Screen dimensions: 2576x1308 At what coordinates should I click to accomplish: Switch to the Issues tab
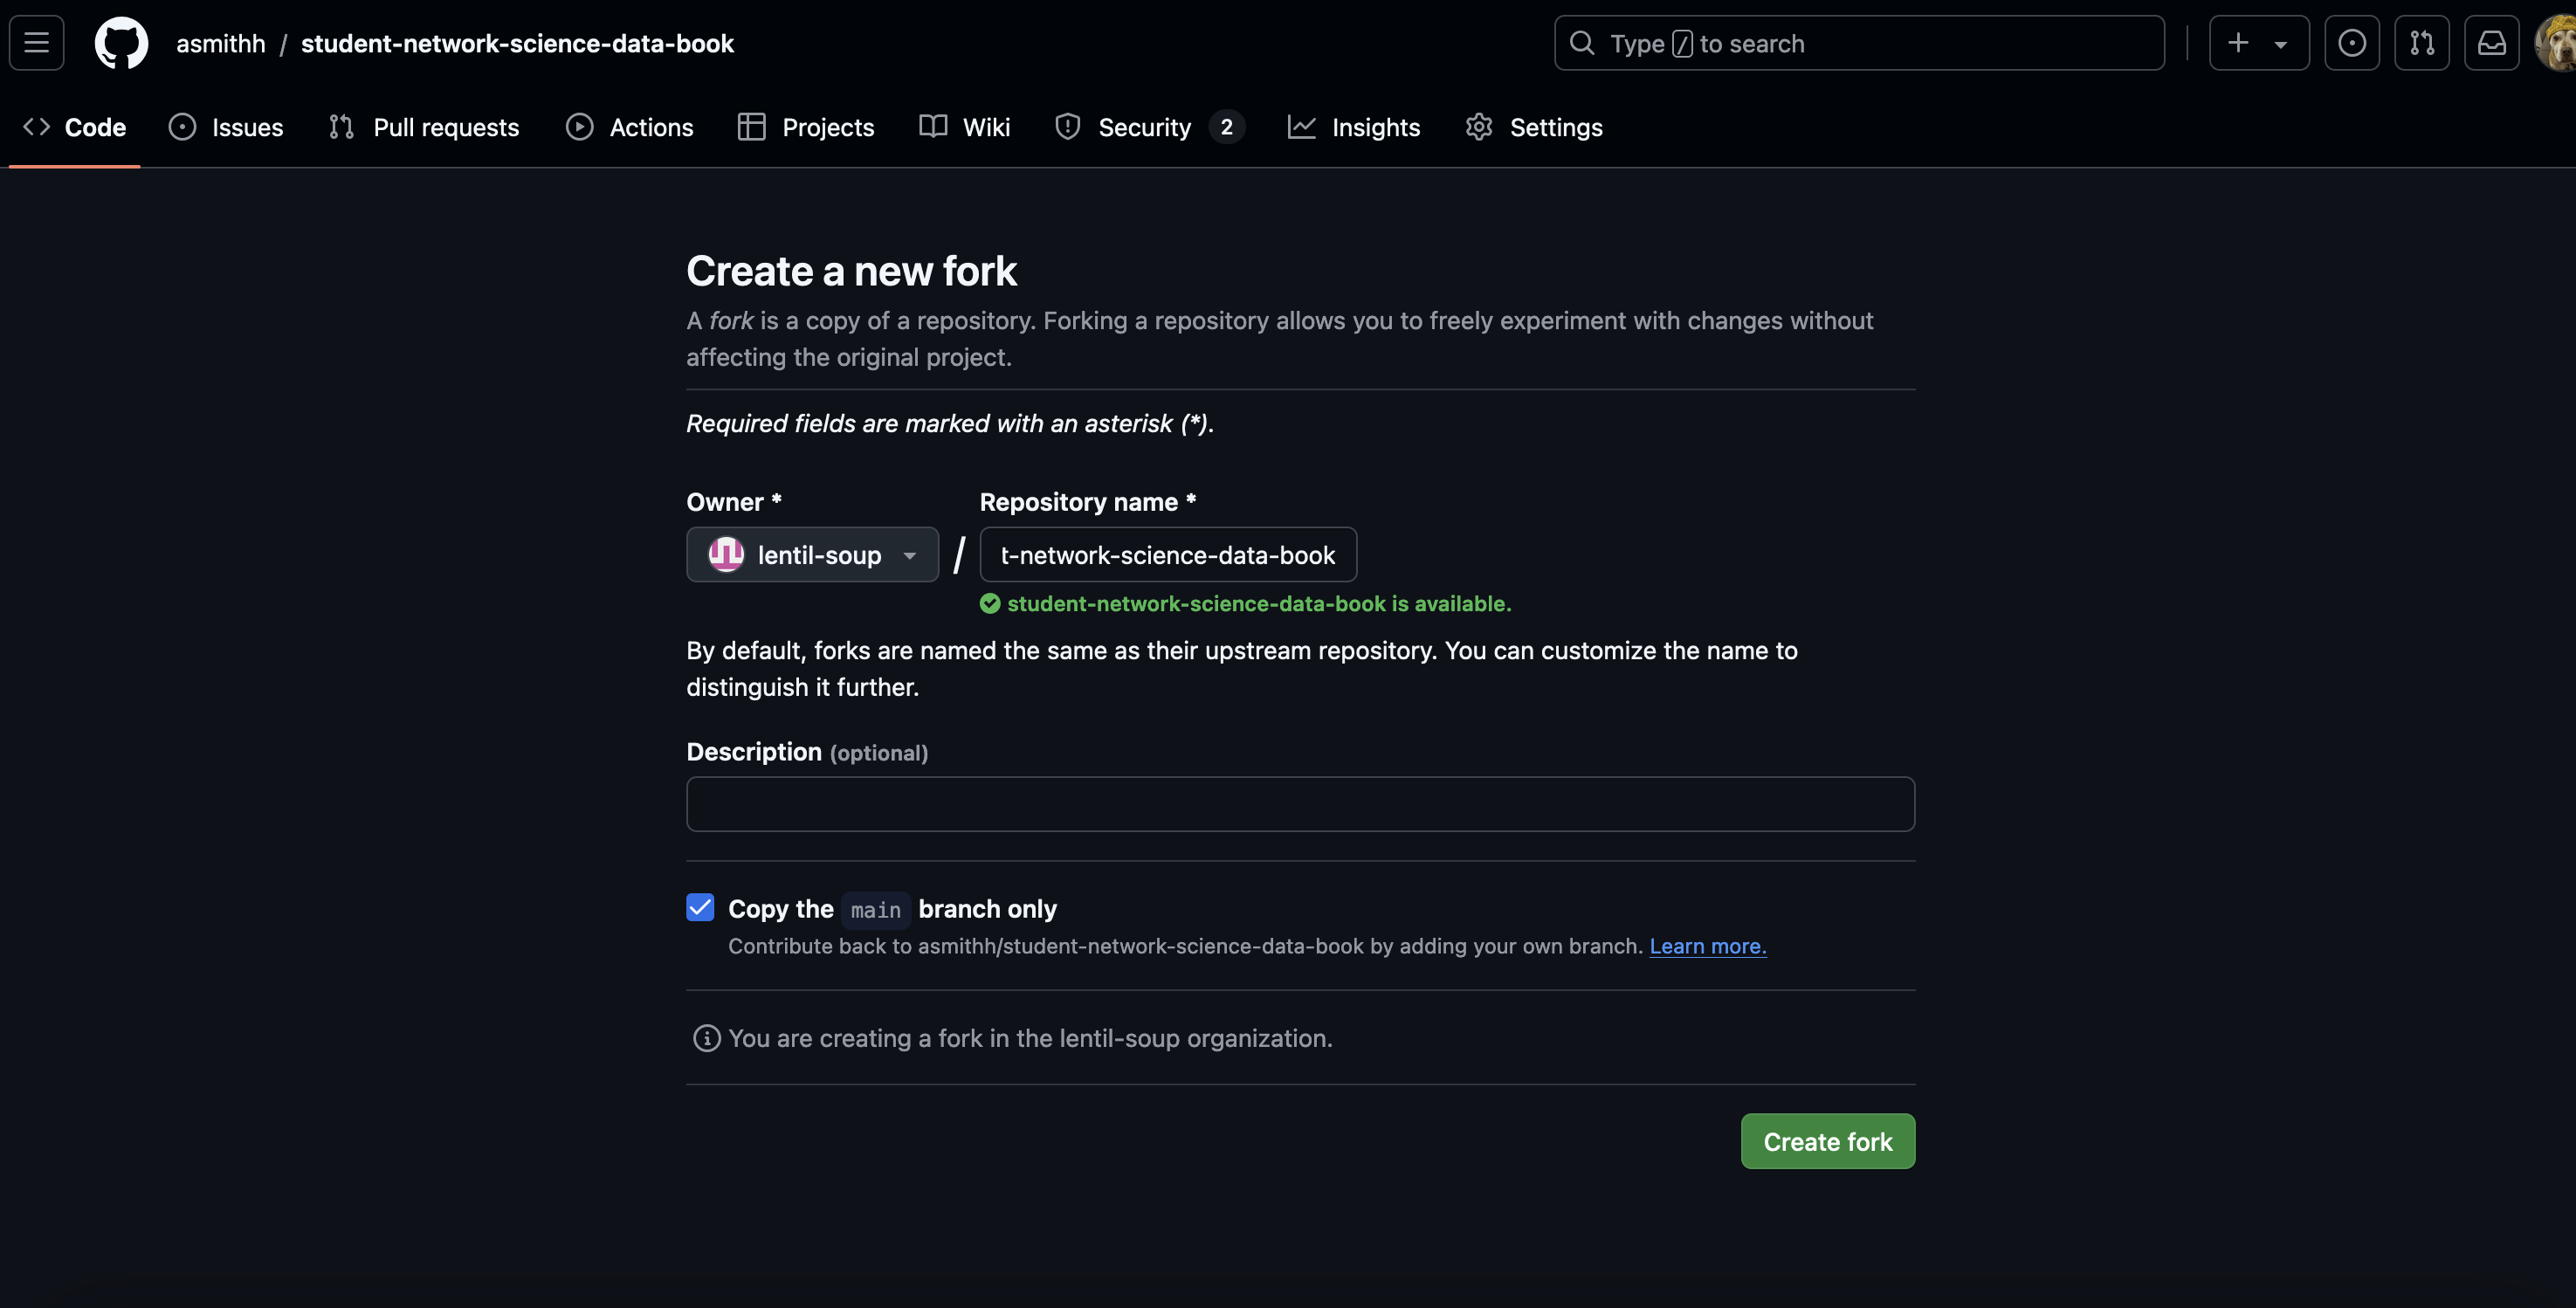[226, 127]
